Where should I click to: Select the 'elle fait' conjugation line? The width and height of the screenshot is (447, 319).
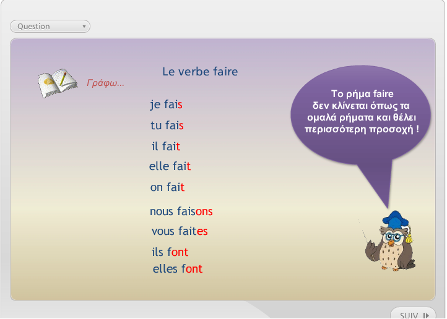click(x=170, y=167)
